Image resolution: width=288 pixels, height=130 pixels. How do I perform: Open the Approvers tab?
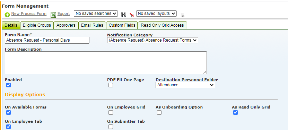click(x=66, y=25)
